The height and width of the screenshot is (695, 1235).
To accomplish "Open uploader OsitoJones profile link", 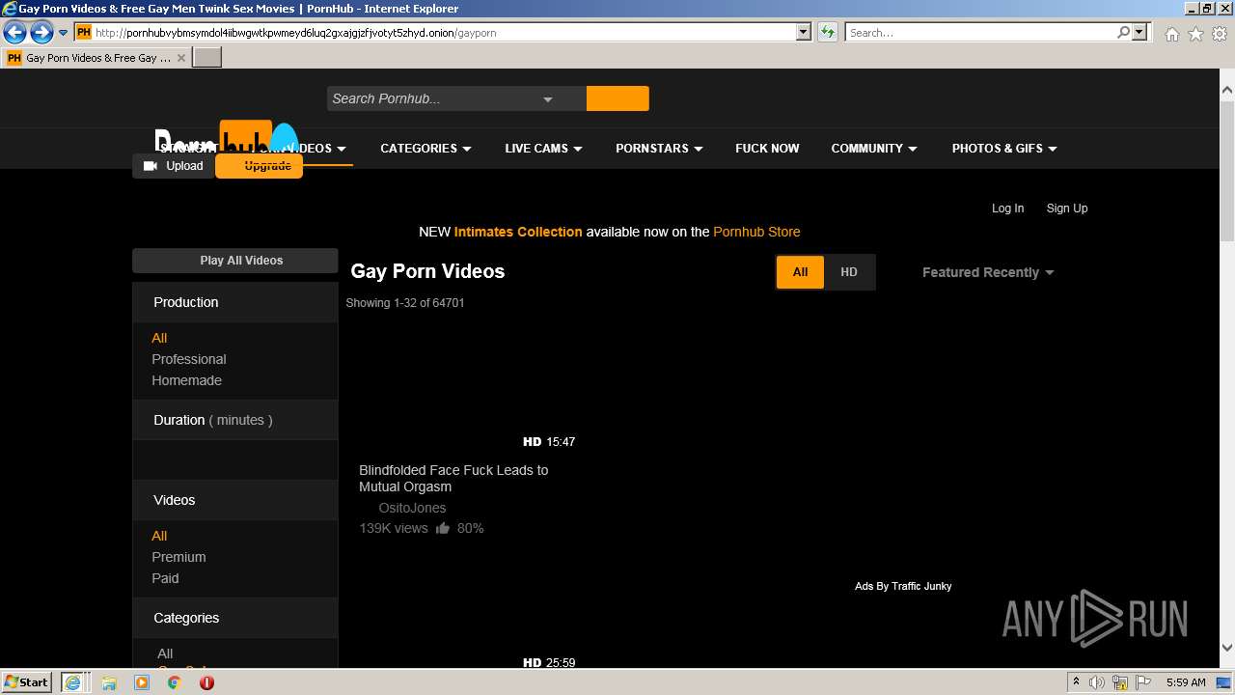I will tap(412, 508).
